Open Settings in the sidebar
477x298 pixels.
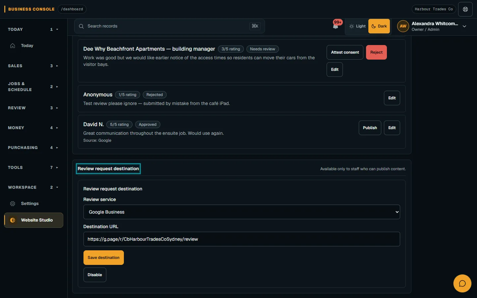tap(33, 204)
